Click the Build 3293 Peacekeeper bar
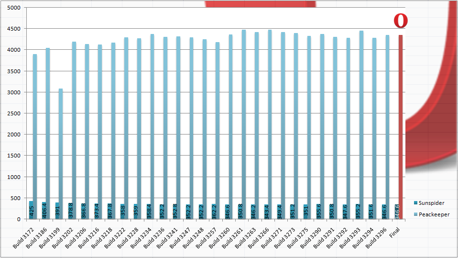The image size is (458, 258). [x=361, y=120]
